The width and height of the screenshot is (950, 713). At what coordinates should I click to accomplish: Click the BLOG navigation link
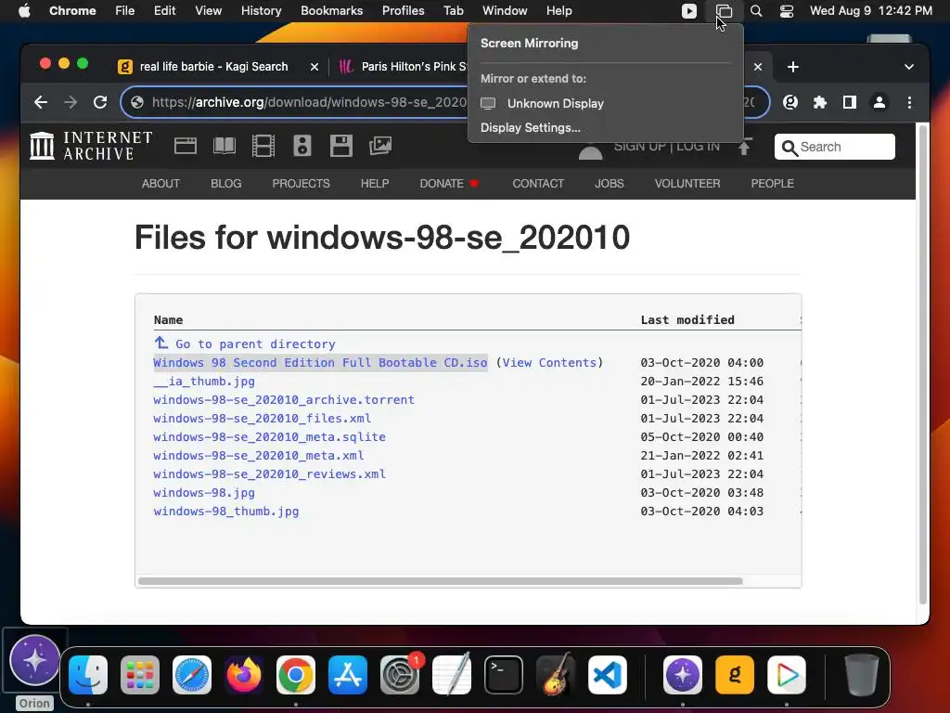[226, 184]
